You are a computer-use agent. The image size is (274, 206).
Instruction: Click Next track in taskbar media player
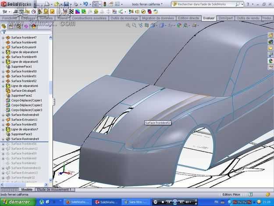tap(181, 202)
